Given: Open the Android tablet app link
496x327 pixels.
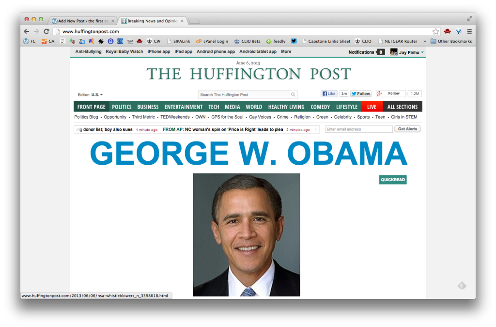Looking at the screenshot, I should point(258,51).
